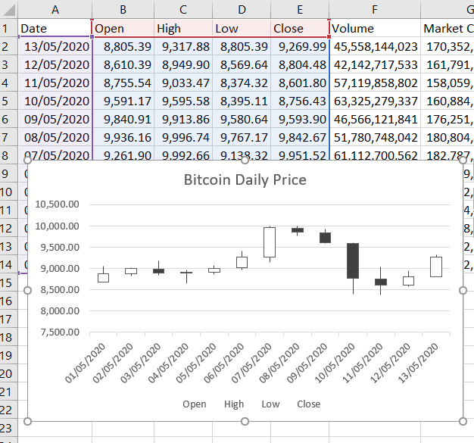The width and height of the screenshot is (474, 443).
Task: Click the Open legend entry
Action: pos(194,404)
